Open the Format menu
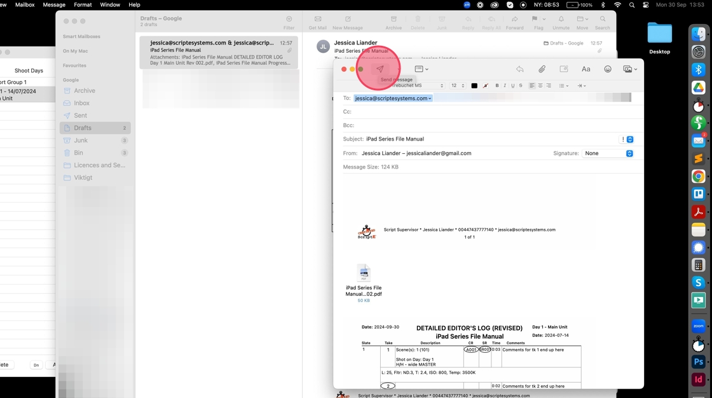 pos(83,4)
